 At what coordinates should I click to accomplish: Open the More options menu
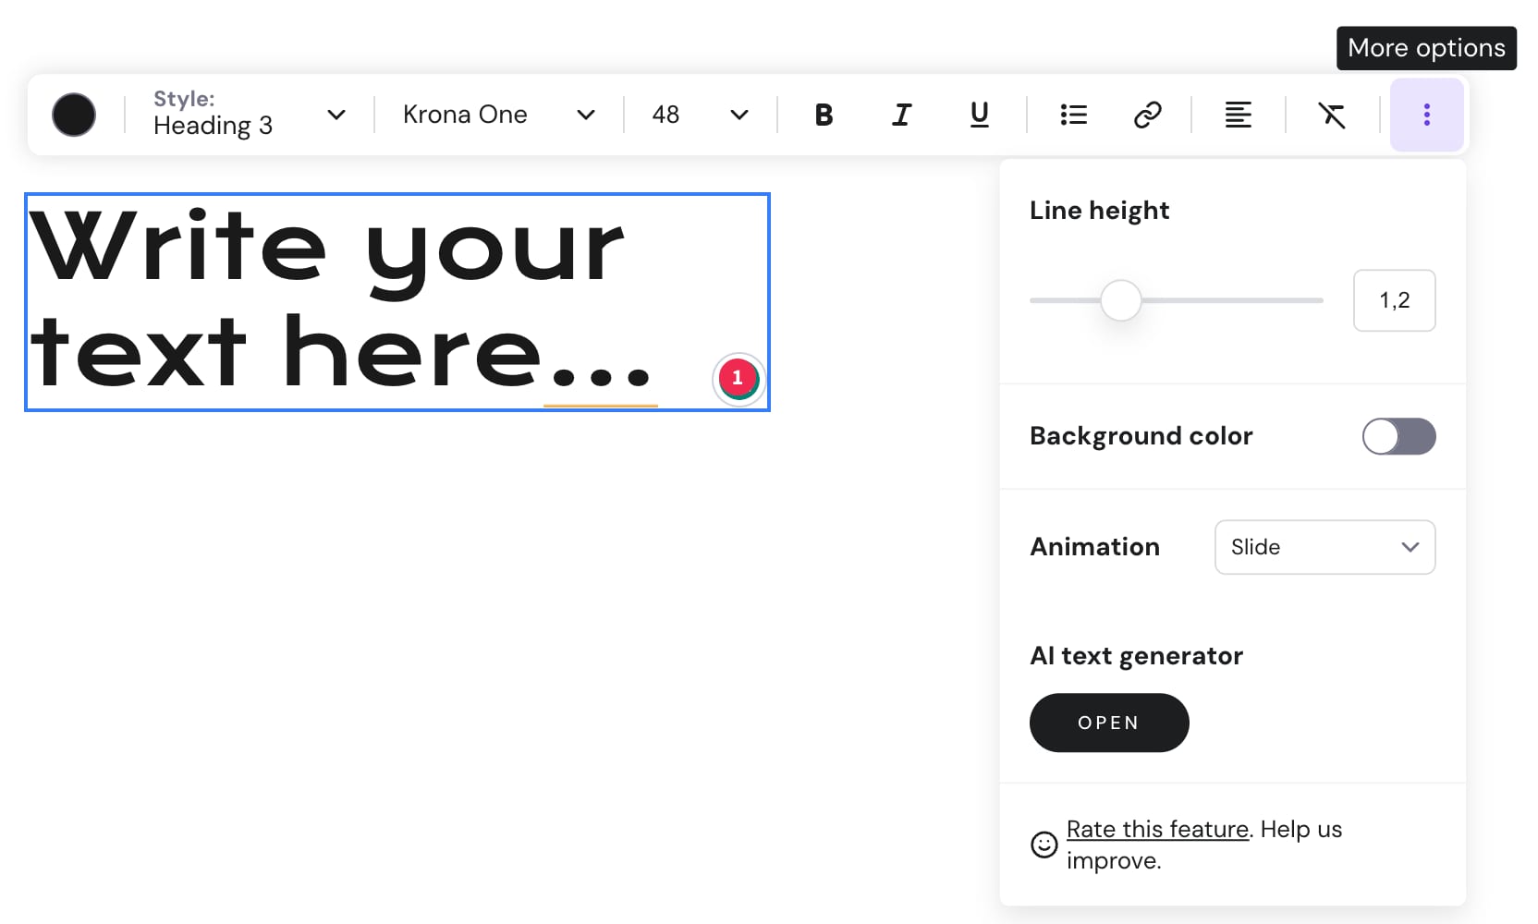[x=1426, y=115]
